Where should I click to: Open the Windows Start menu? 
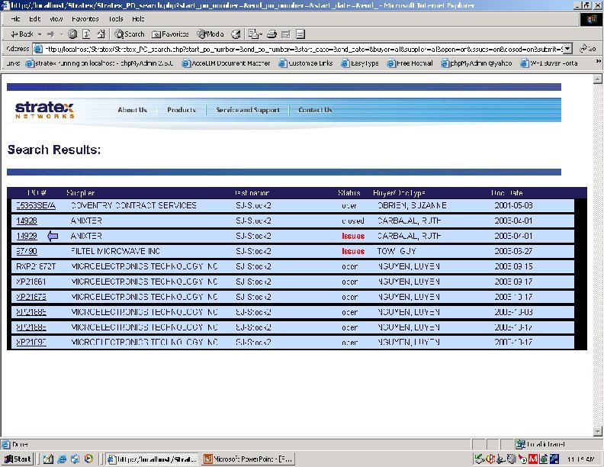[17, 459]
